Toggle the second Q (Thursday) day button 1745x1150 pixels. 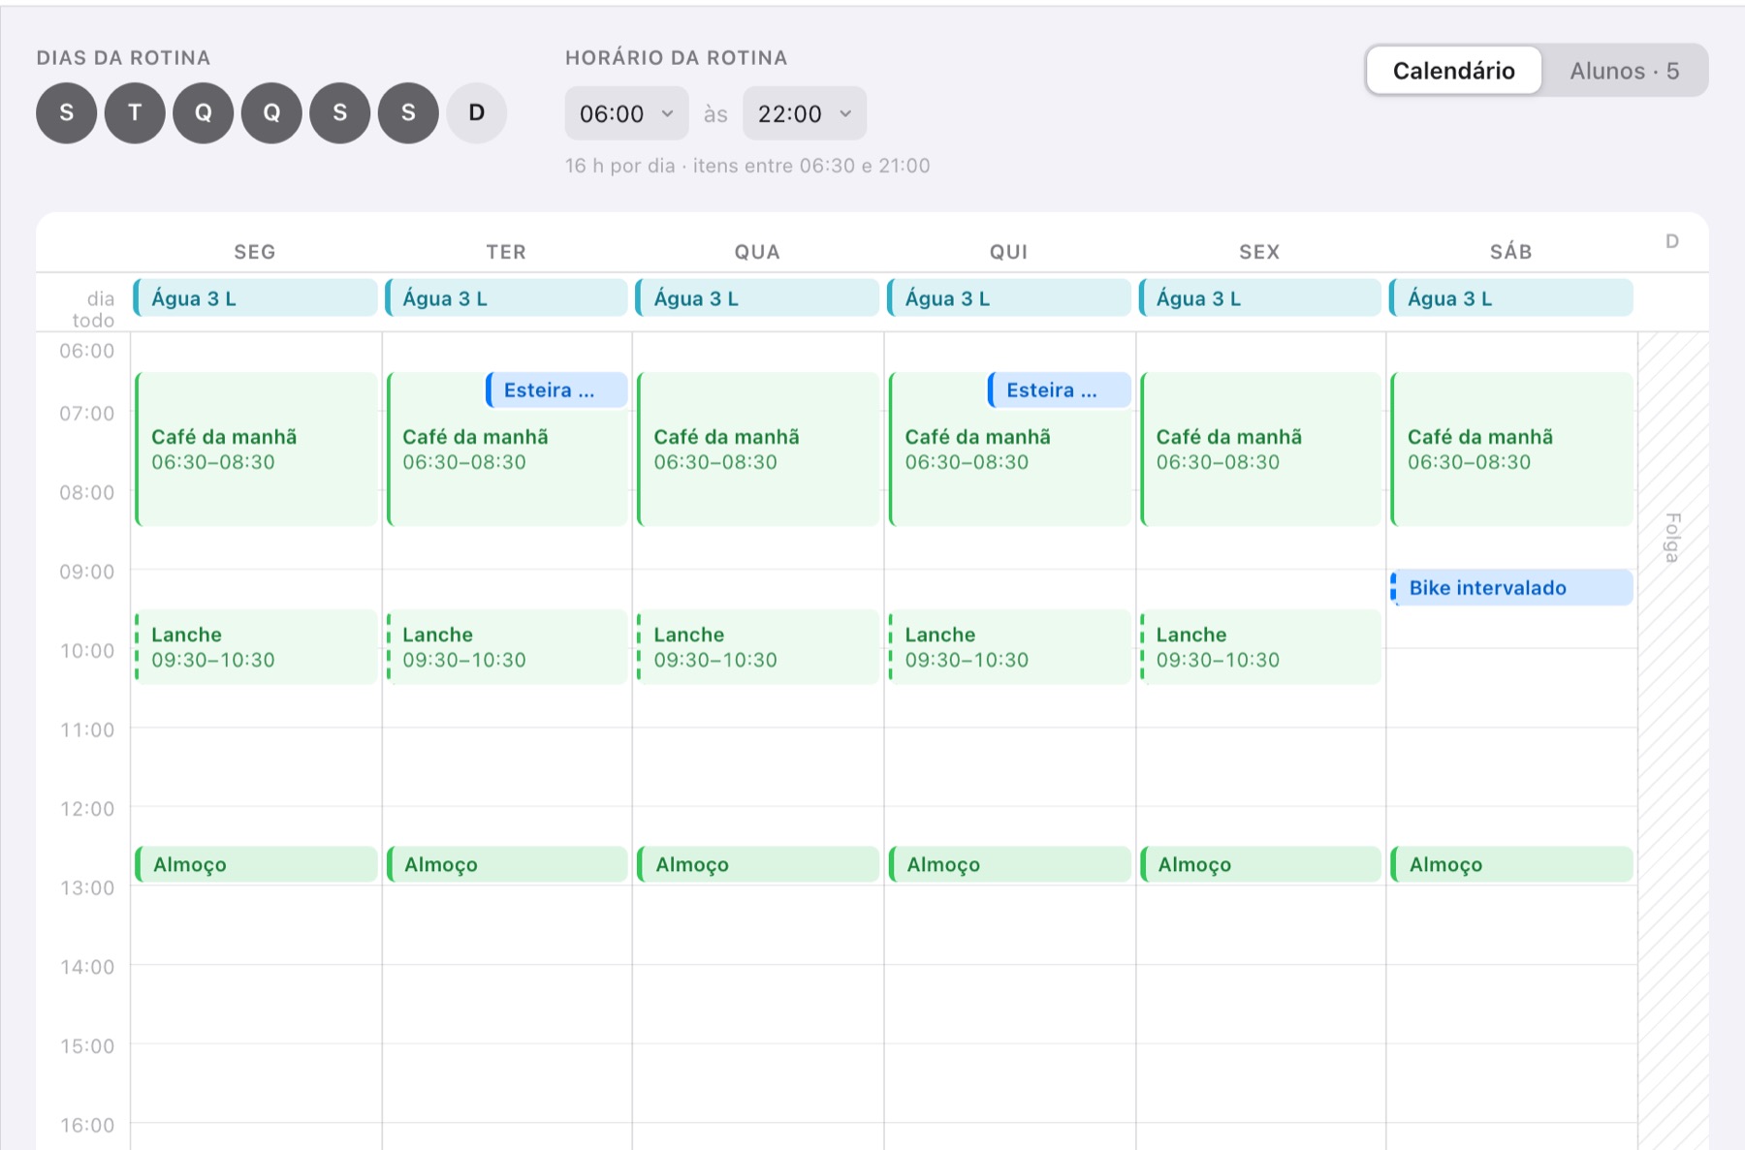[x=271, y=113]
